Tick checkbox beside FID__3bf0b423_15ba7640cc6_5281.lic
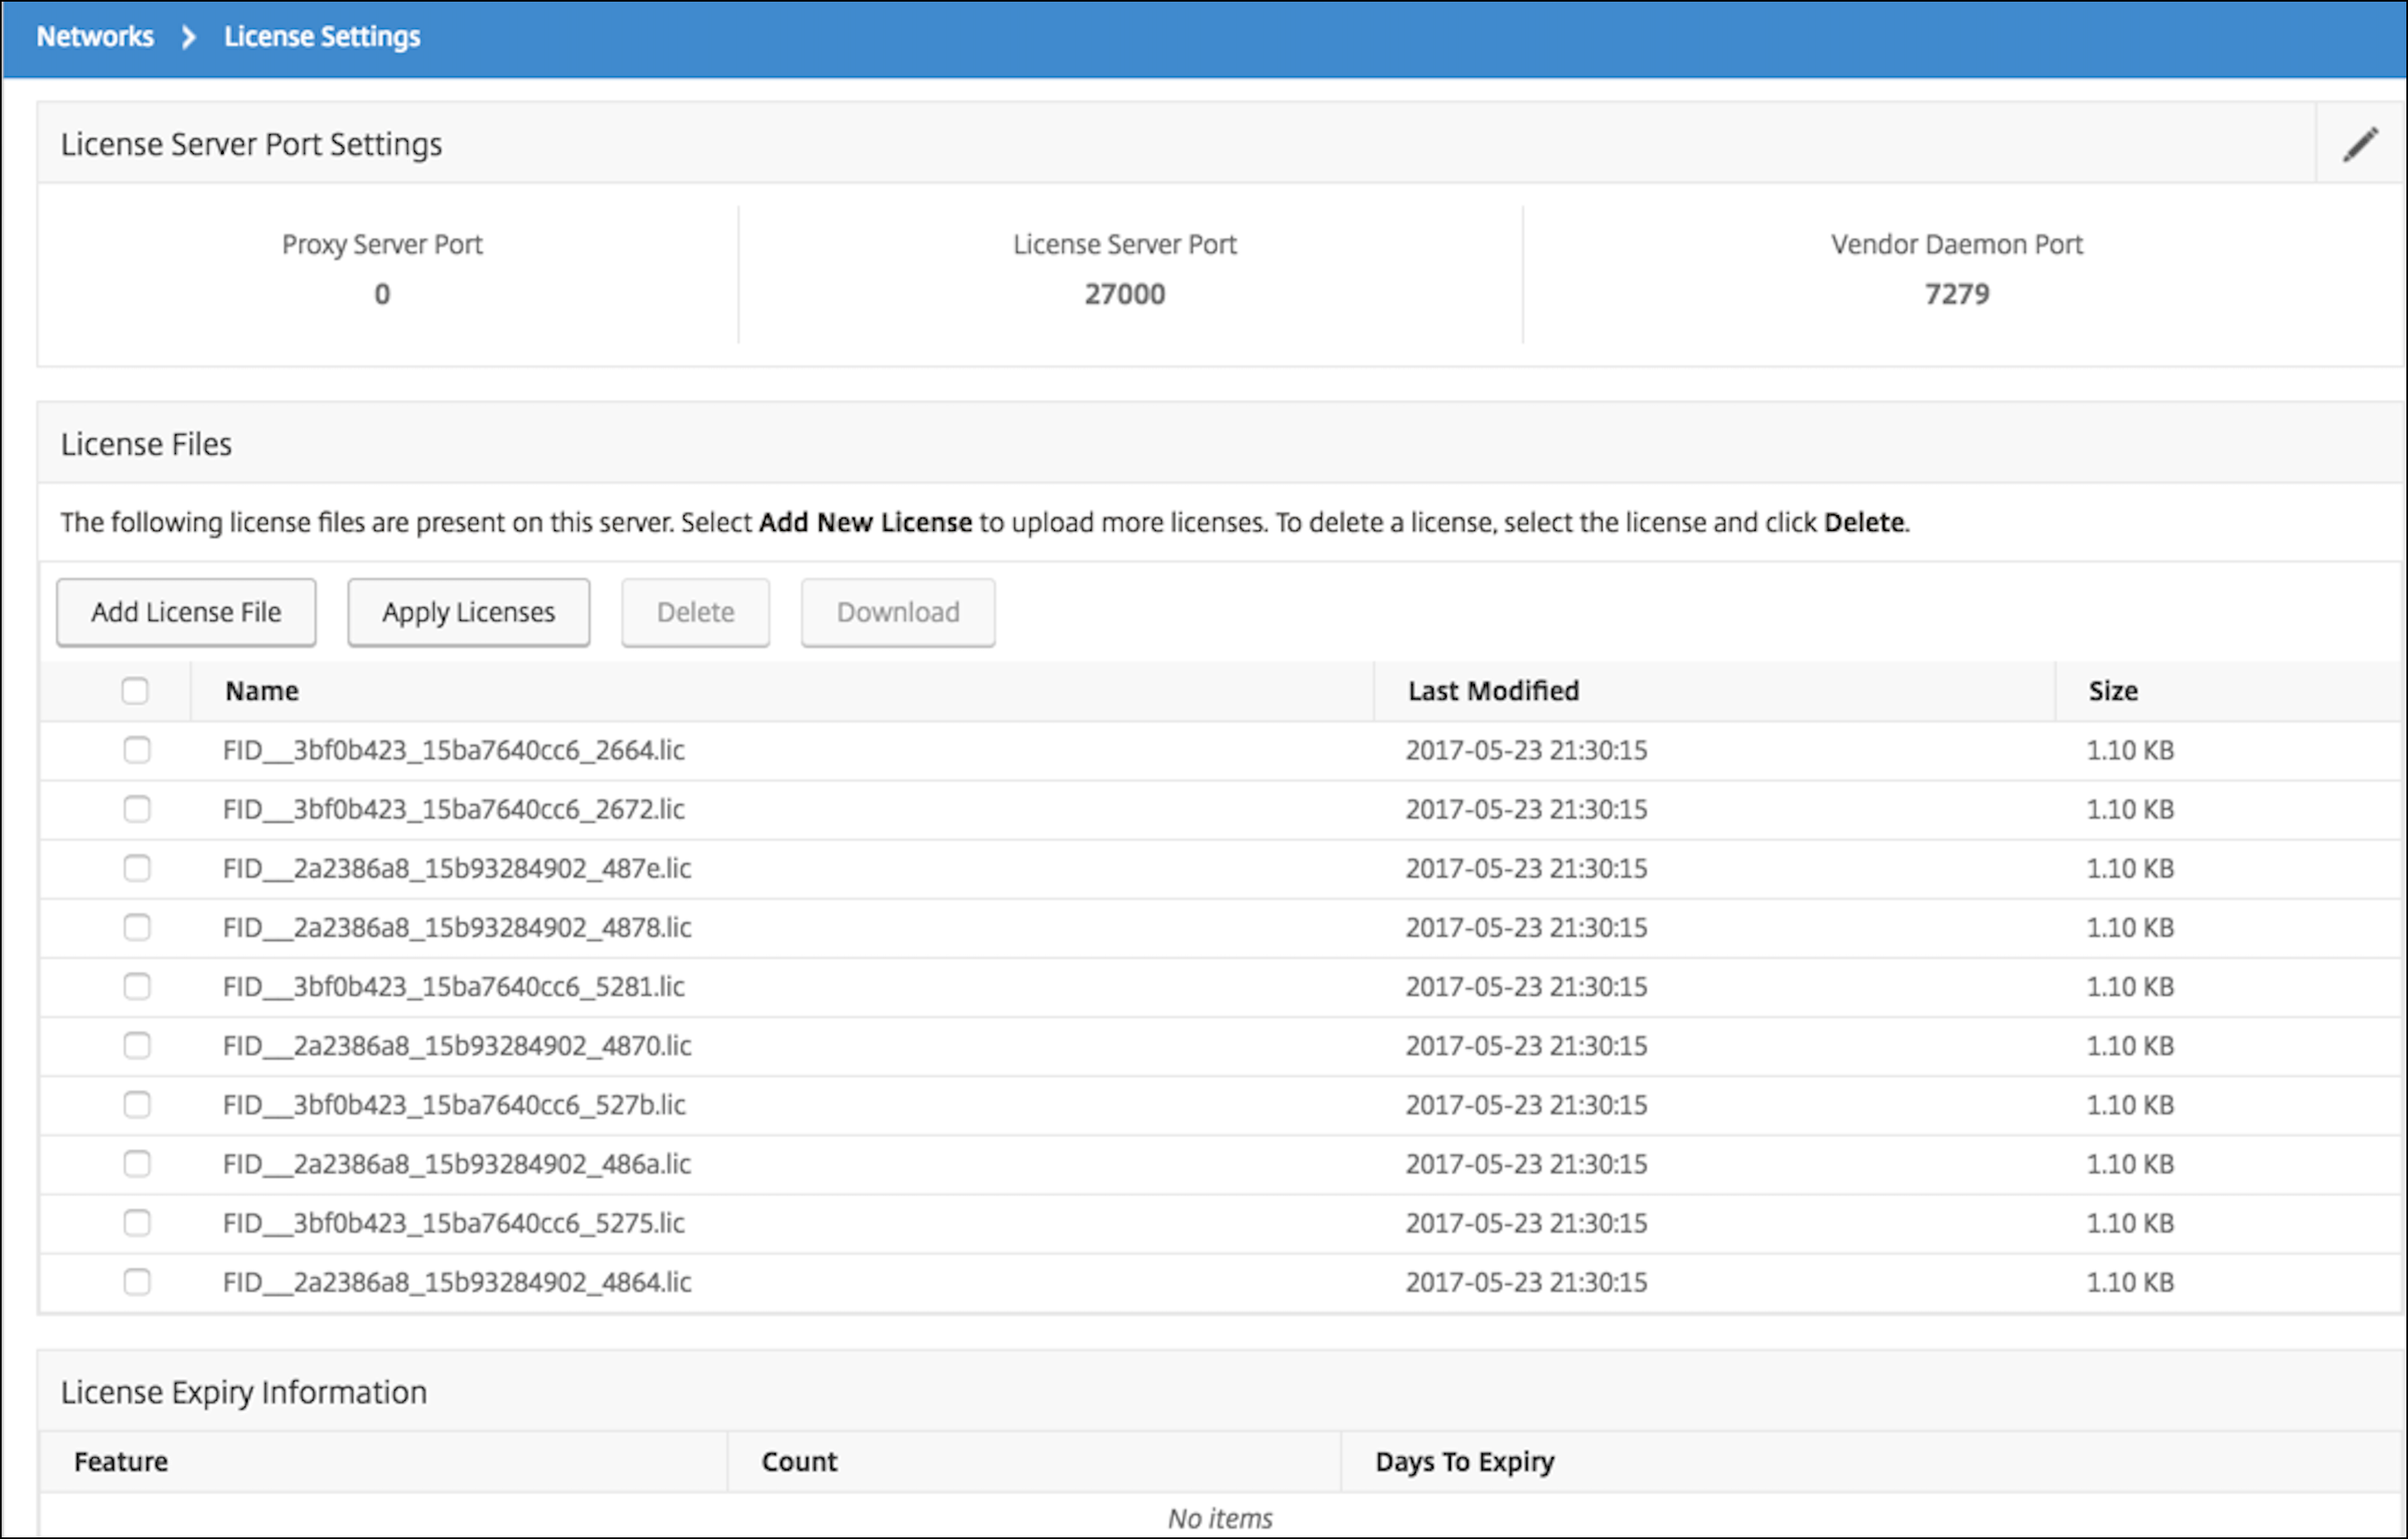Viewport: 2408px width, 1539px height. 137,987
